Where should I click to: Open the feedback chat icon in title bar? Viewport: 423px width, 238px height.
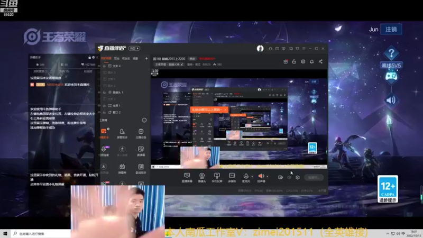(283, 49)
